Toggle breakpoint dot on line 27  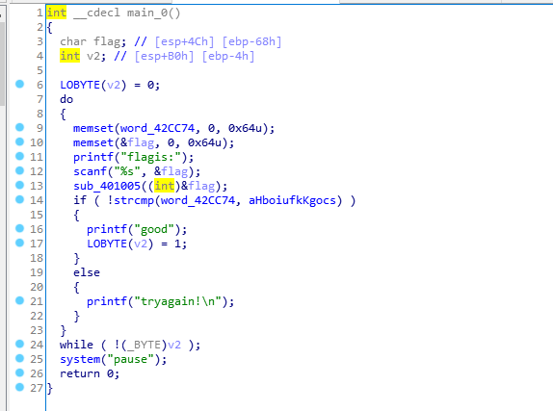click(x=19, y=387)
